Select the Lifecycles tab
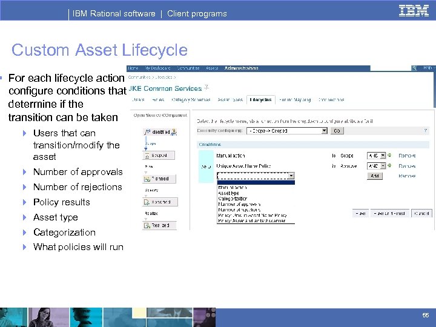The width and height of the screenshot is (436, 327). pyautogui.click(x=261, y=100)
